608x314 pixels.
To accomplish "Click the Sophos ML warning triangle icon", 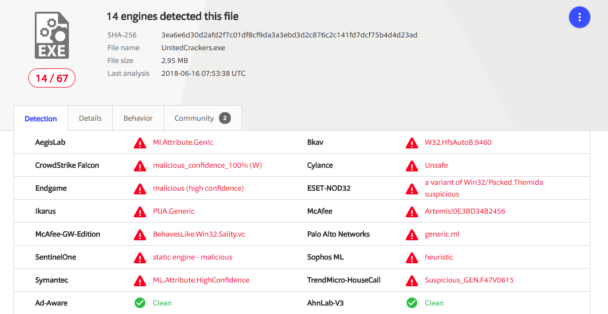I will [x=412, y=257].
